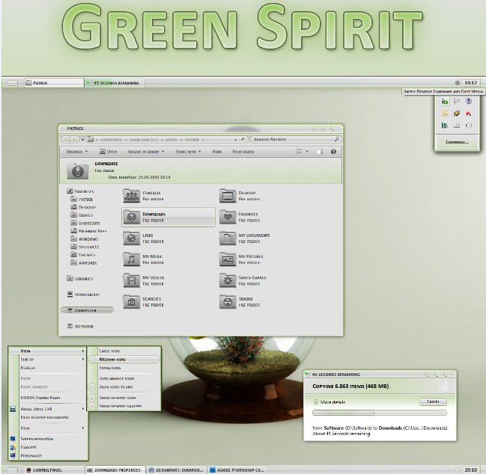Open System32 in the favorites list
Screen dimensions: 486x474
[x=85, y=247]
